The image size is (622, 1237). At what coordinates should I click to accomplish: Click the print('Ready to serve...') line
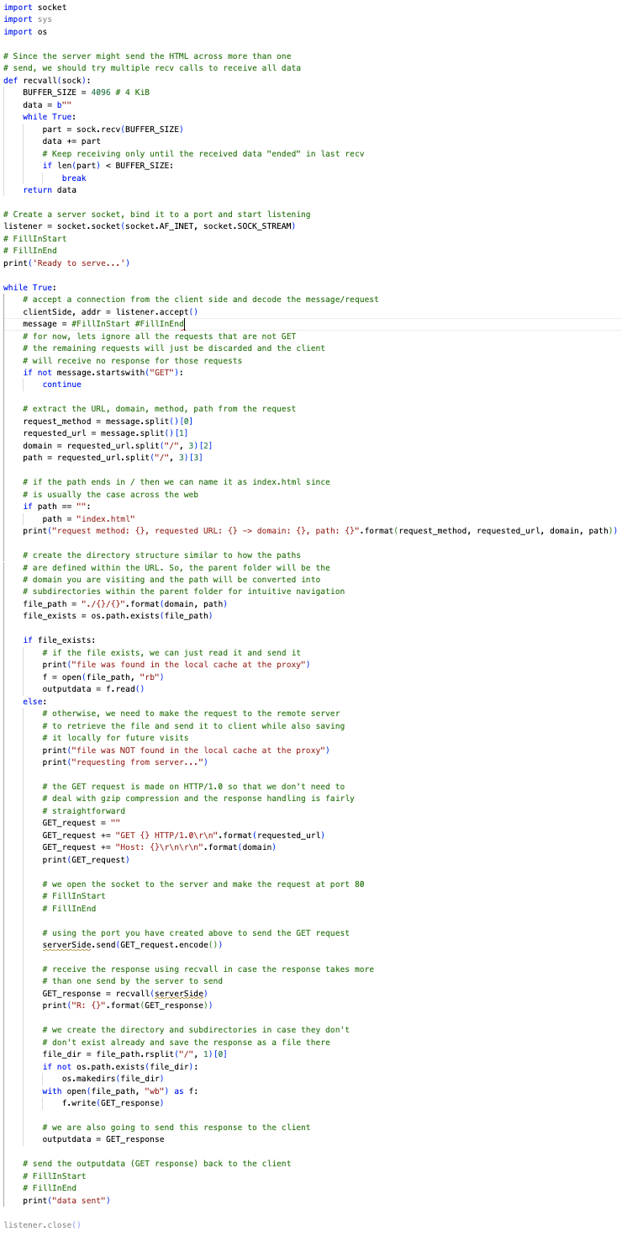(67, 263)
